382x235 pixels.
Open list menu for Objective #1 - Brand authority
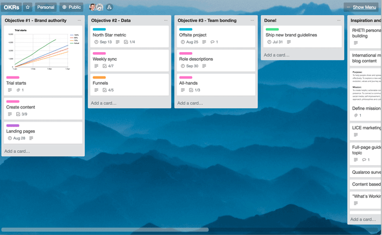[x=79, y=21]
